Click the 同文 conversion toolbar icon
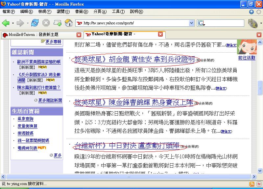 [252, 23]
